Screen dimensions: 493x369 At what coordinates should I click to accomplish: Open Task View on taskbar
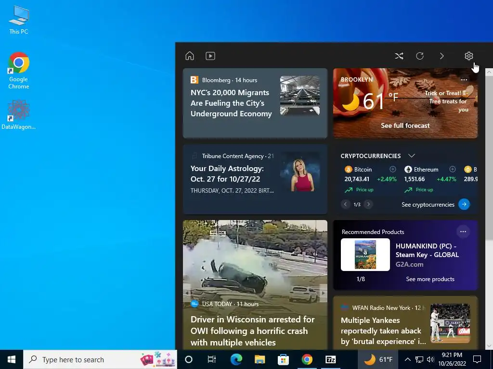tap(212, 359)
